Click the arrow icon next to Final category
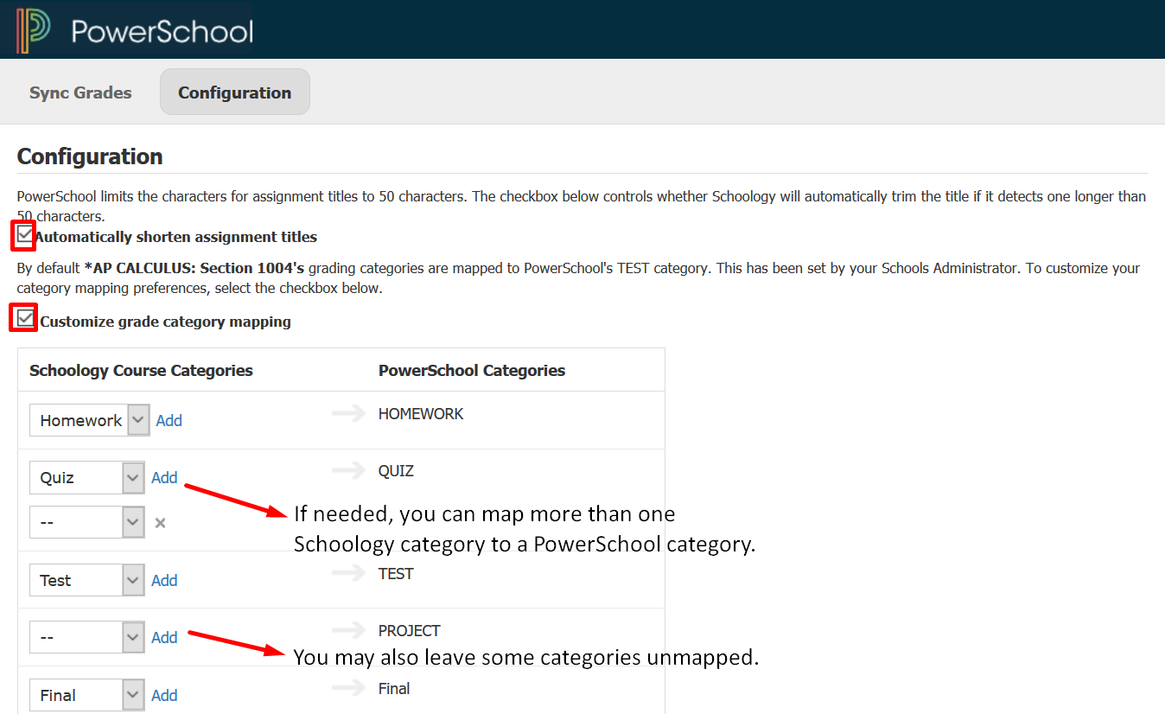Screen dimensions: 1165x714 348,689
